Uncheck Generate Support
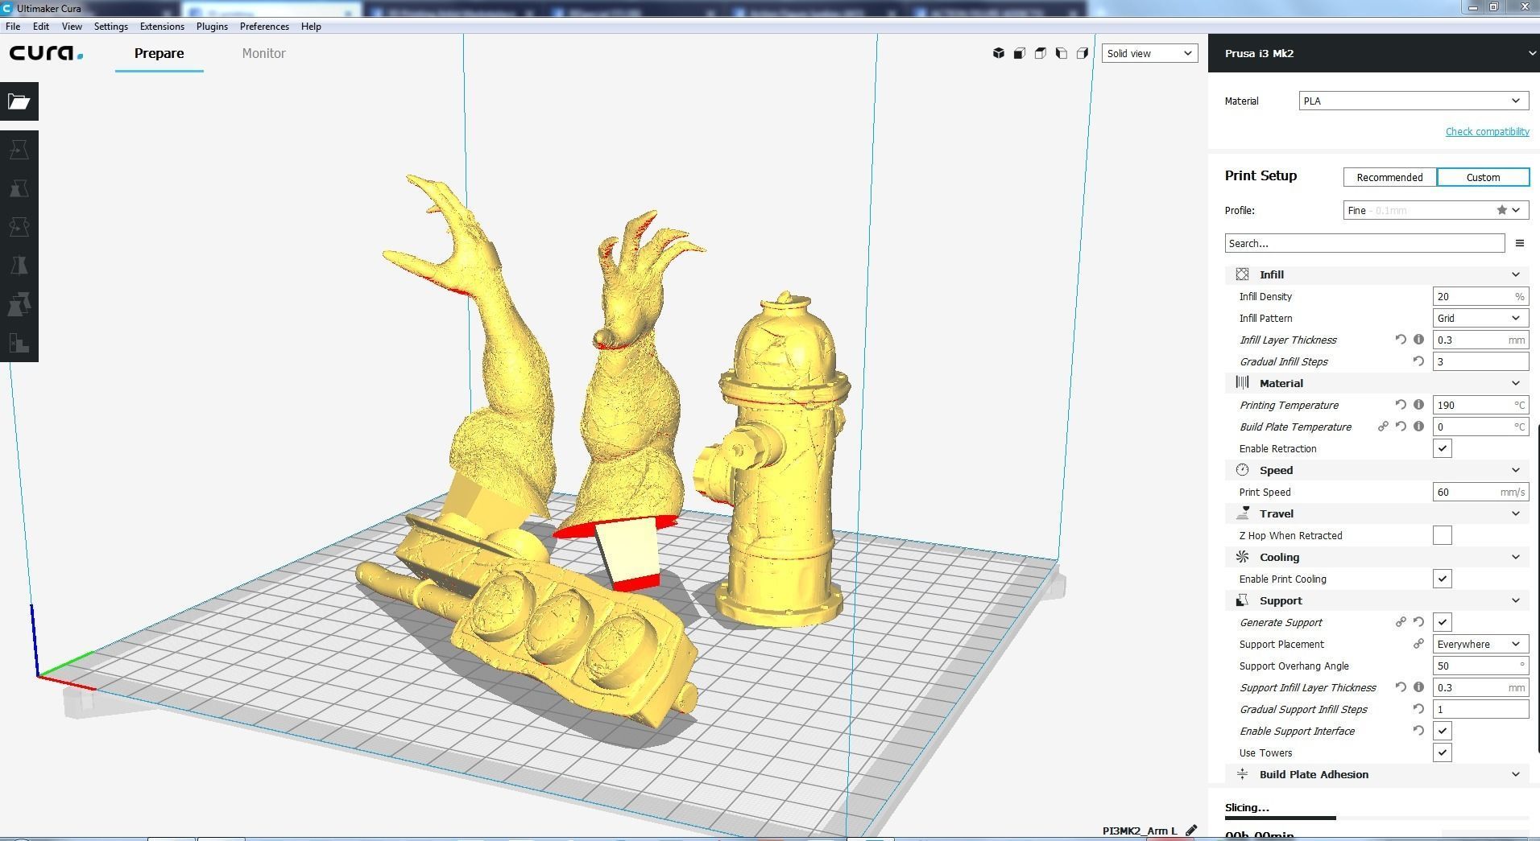This screenshot has height=841, width=1540. [x=1442, y=622]
